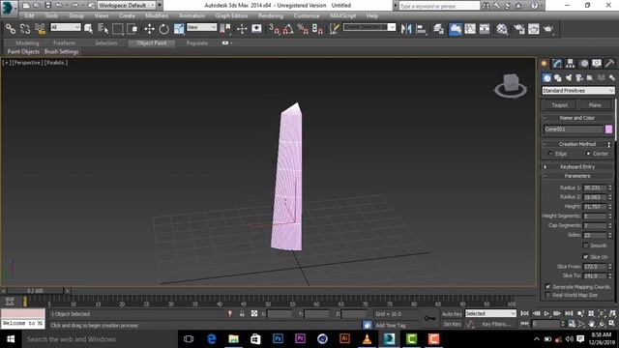Click the Render Production teapot icon
The image size is (619, 348).
[548, 29]
